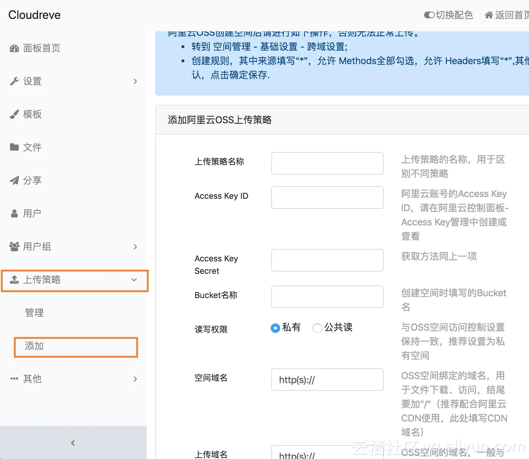This screenshot has width=529, height=459.
Task: Click the wrench icon for 设置
Action: click(x=14, y=81)
